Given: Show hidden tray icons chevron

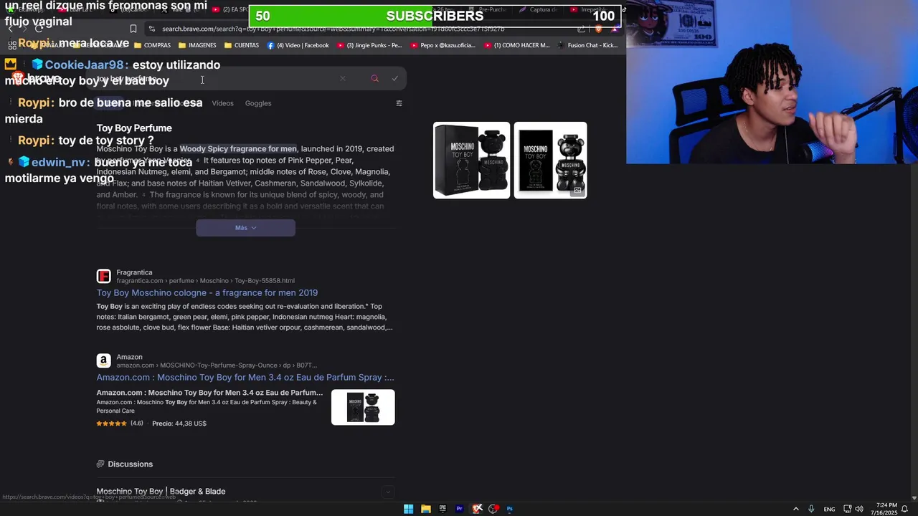Looking at the screenshot, I should pyautogui.click(x=795, y=509).
